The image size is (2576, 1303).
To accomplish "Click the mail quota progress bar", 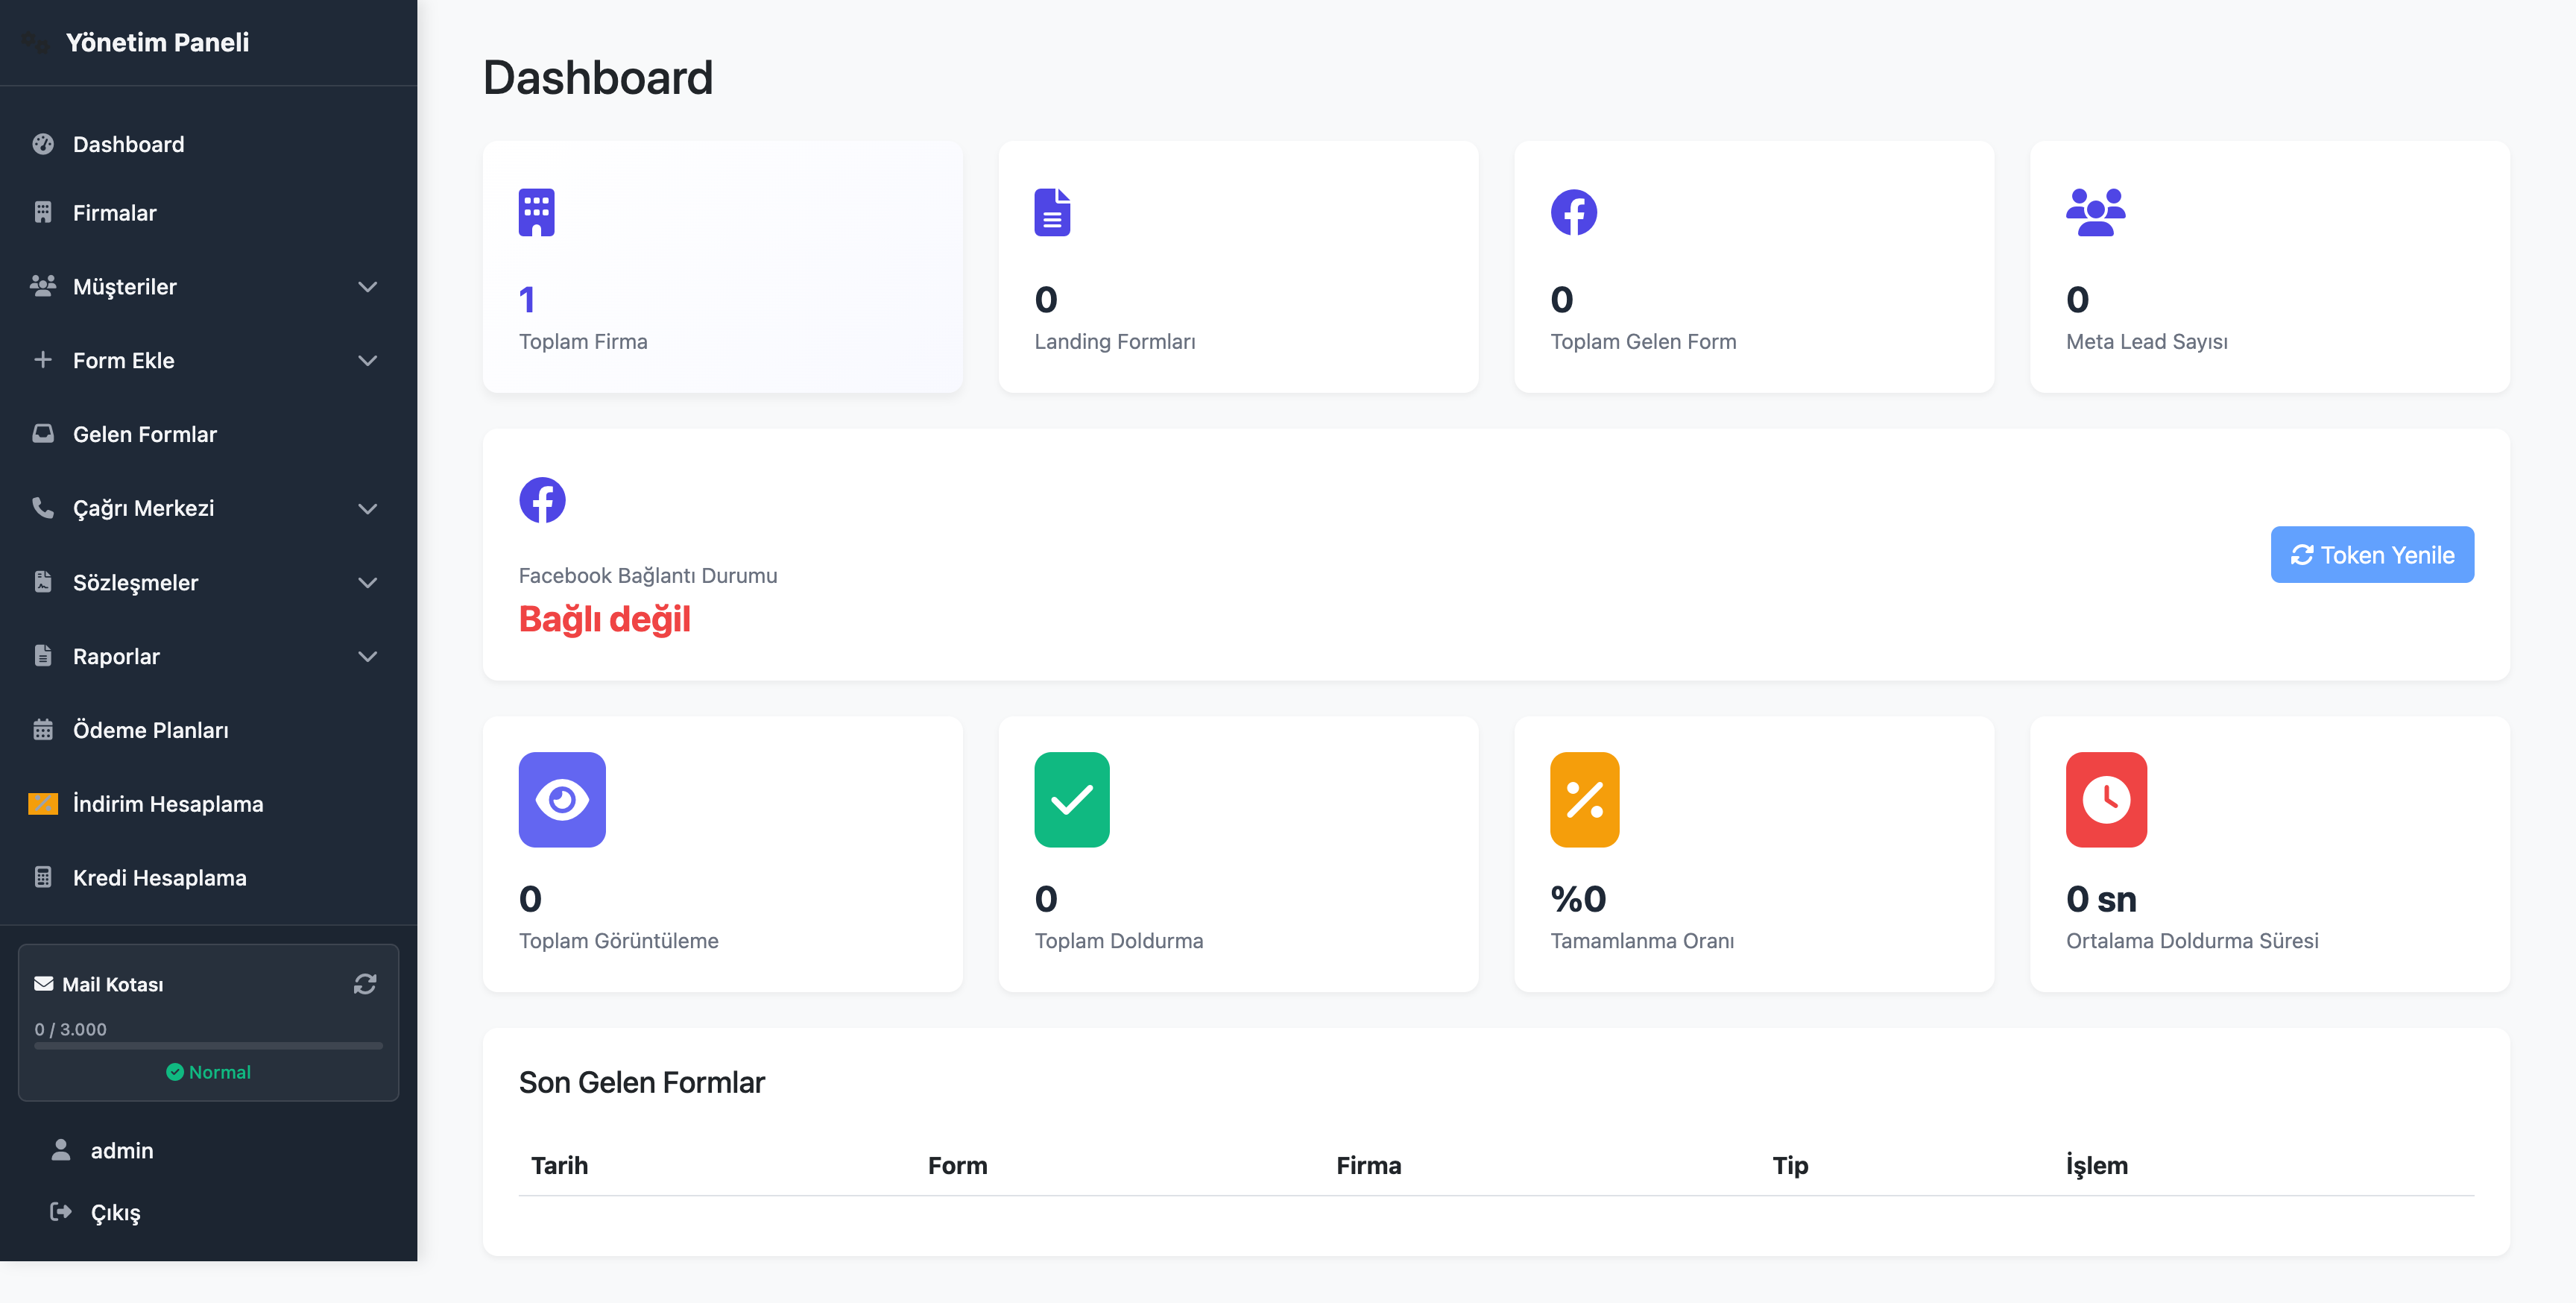I will pyautogui.click(x=208, y=1046).
